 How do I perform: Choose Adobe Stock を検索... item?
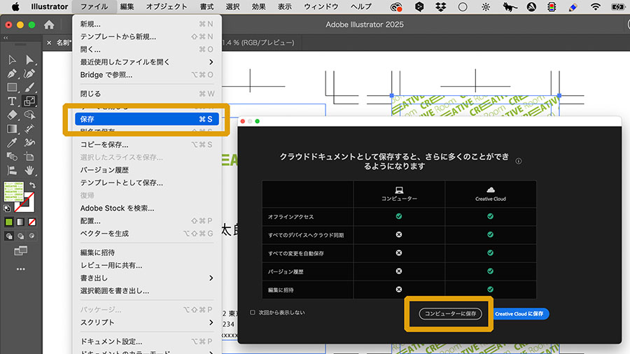(x=147, y=208)
